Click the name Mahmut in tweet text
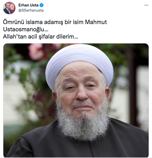Viewport: 152px width, 158px height. (x=96, y=22)
